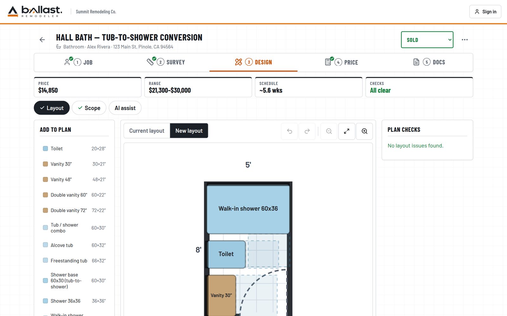The height and width of the screenshot is (316, 507).
Task: Select the Vanity 30" fixture on floor plan
Action: [x=221, y=295]
